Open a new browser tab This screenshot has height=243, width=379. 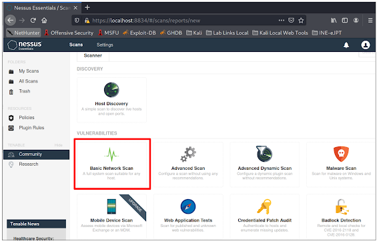point(87,8)
